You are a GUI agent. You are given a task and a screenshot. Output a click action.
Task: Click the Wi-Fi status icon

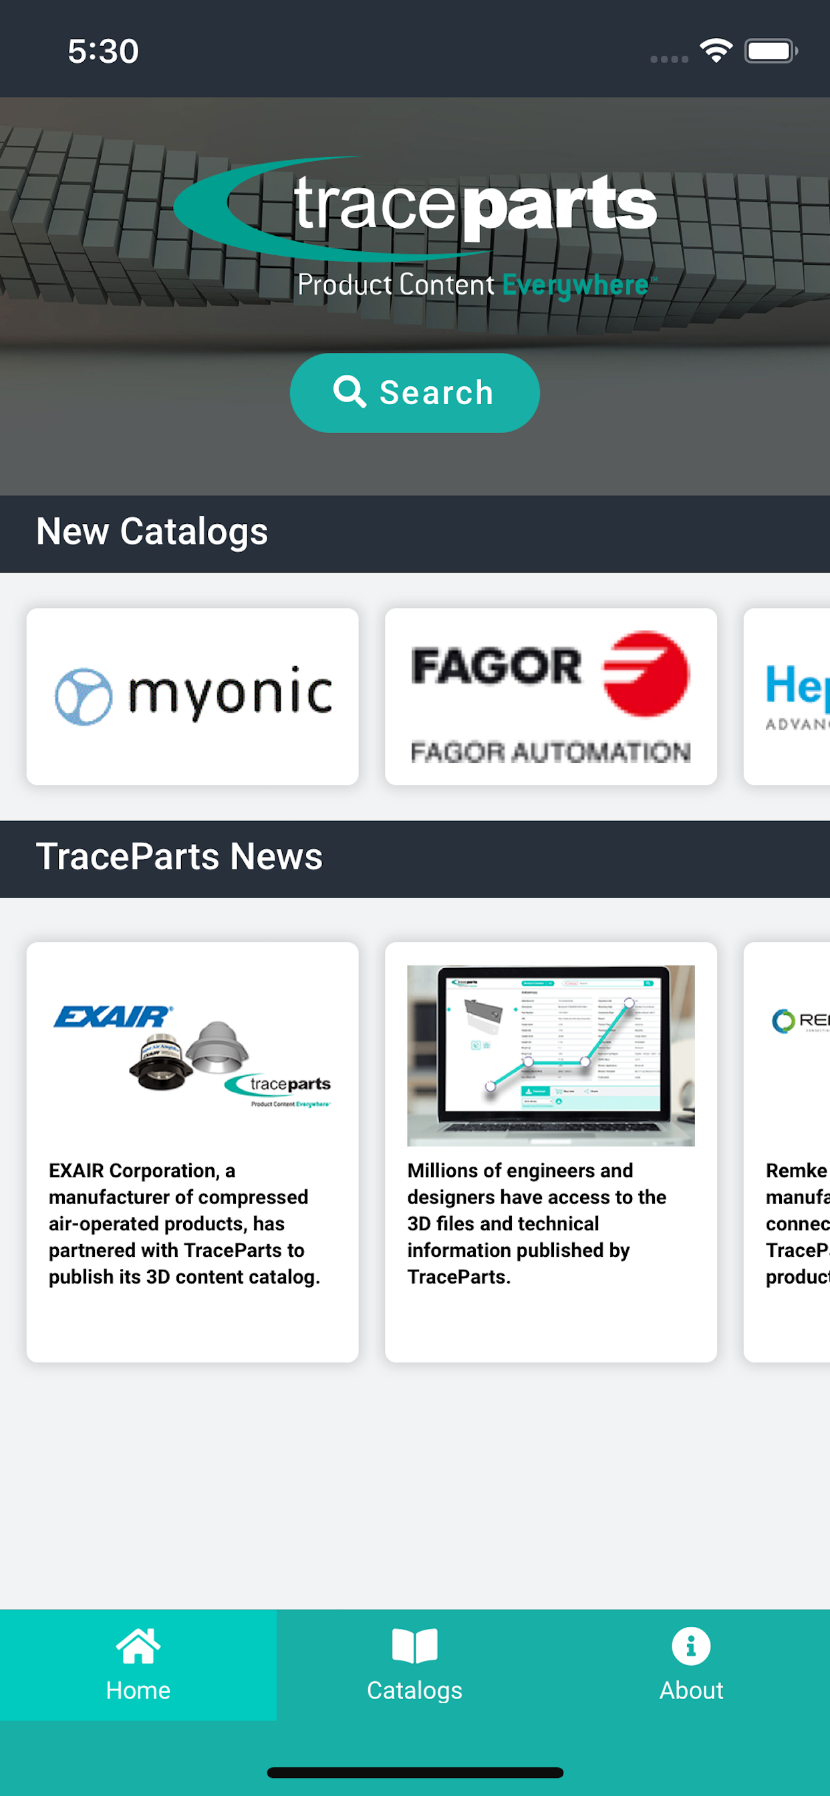point(716,51)
